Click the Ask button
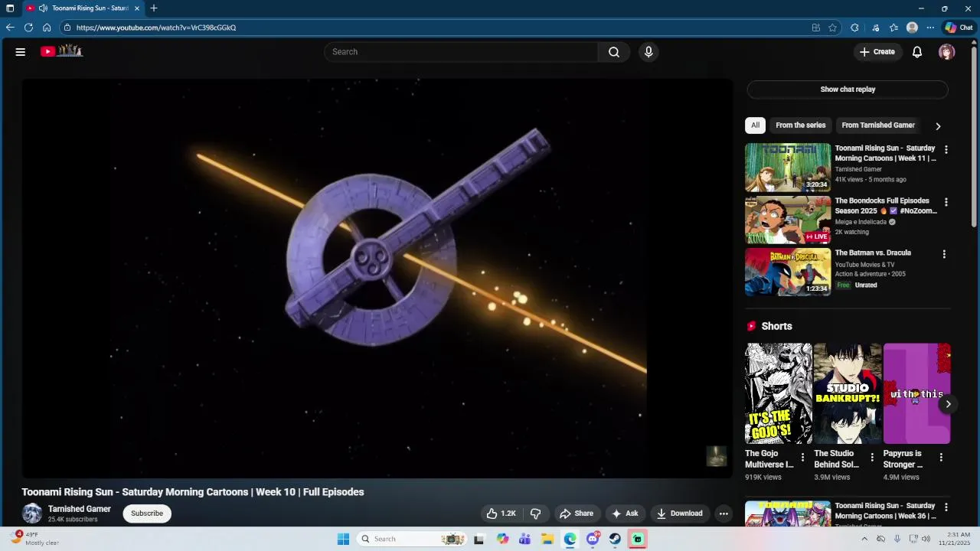Image resolution: width=980 pixels, height=551 pixels. tap(625, 514)
